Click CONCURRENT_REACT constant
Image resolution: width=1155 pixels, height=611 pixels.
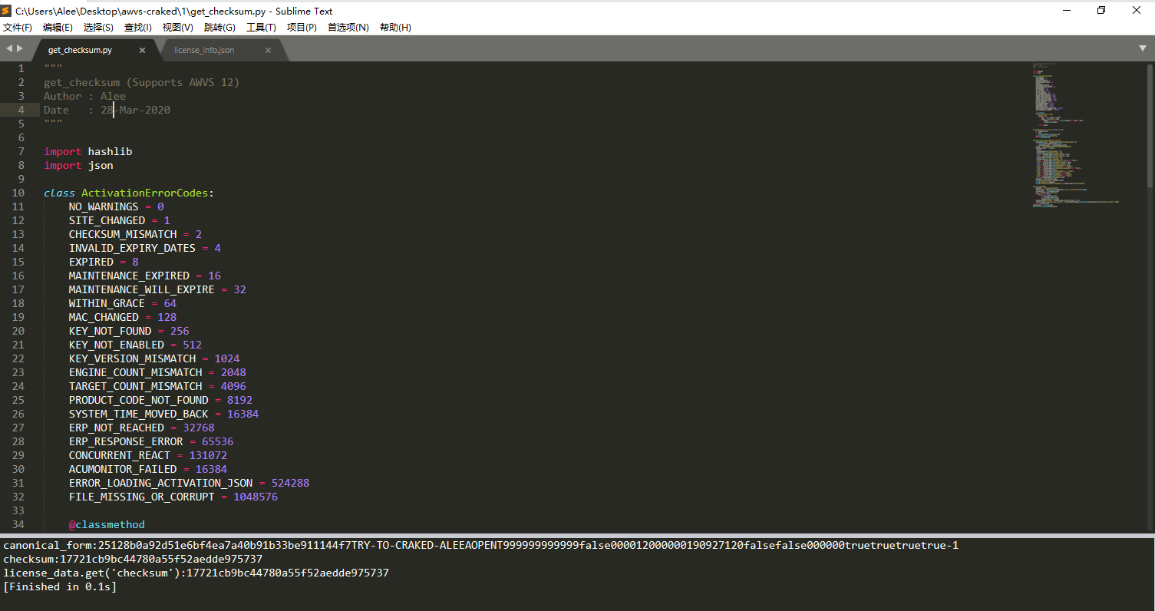120,455
